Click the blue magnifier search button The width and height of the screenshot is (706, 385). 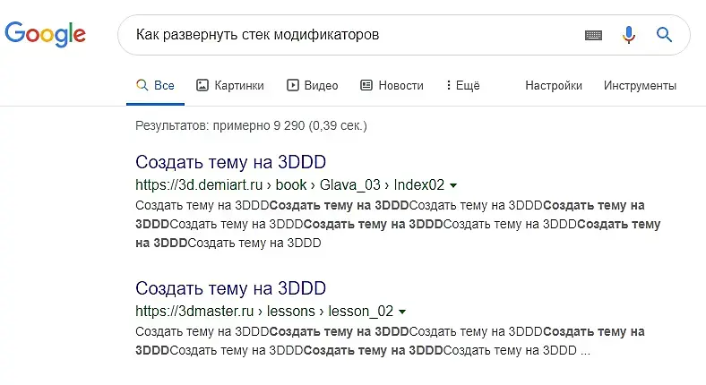click(664, 35)
